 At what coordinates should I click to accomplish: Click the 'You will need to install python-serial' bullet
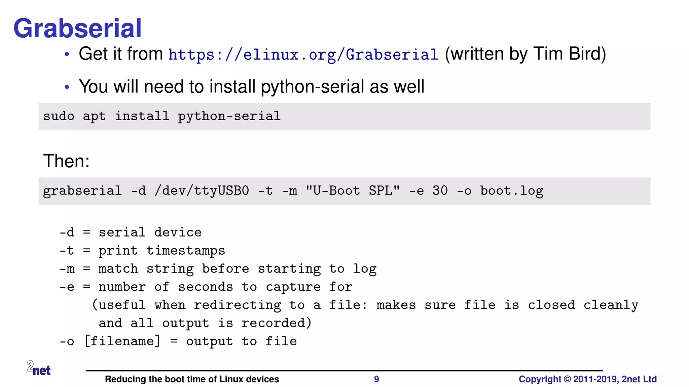[x=251, y=86]
